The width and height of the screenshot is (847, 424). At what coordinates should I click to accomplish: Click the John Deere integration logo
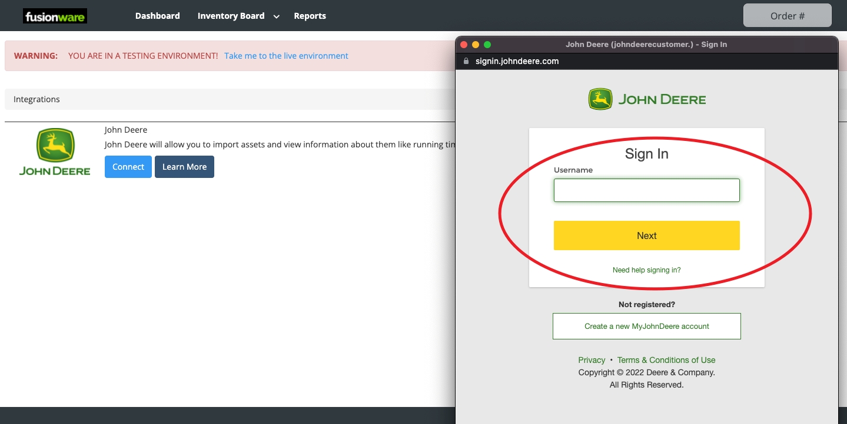pyautogui.click(x=55, y=152)
